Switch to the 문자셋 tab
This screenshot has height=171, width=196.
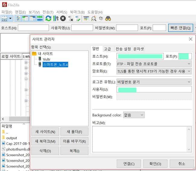coord(138,49)
